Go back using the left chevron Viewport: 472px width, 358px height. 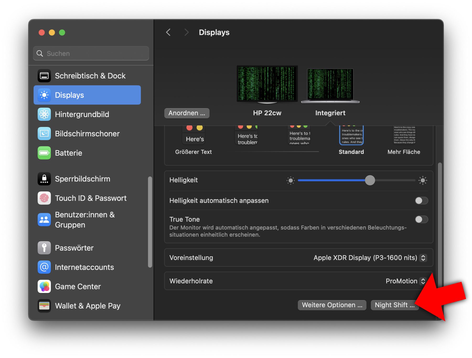click(x=168, y=32)
